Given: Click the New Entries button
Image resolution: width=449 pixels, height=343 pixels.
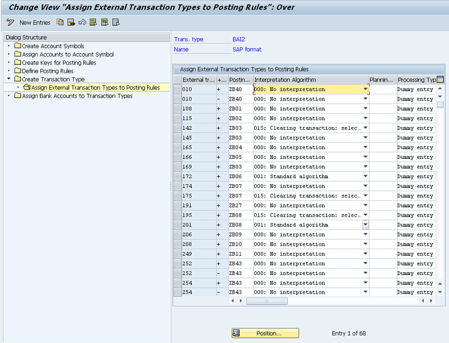Looking at the screenshot, I should [x=34, y=23].
